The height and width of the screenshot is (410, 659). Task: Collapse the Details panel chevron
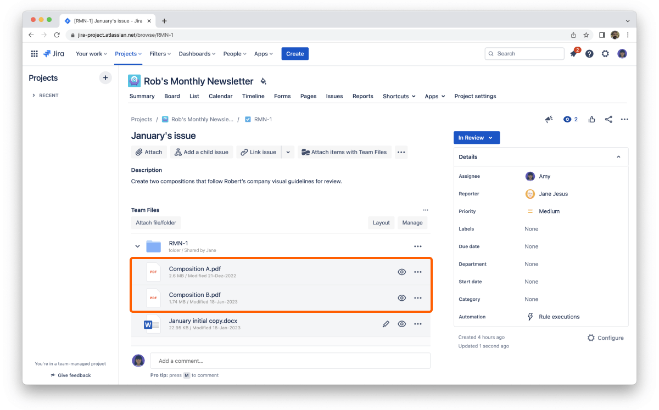click(618, 157)
